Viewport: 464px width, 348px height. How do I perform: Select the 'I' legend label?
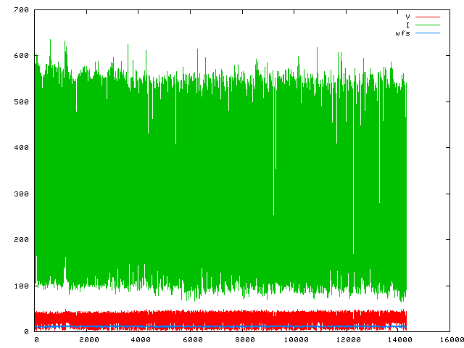pyautogui.click(x=407, y=25)
